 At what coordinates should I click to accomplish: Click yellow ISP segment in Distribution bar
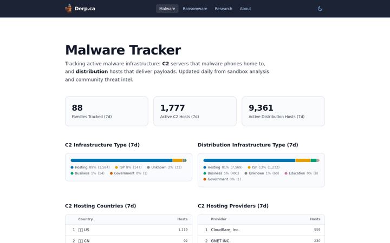pyautogui.click(x=303, y=160)
